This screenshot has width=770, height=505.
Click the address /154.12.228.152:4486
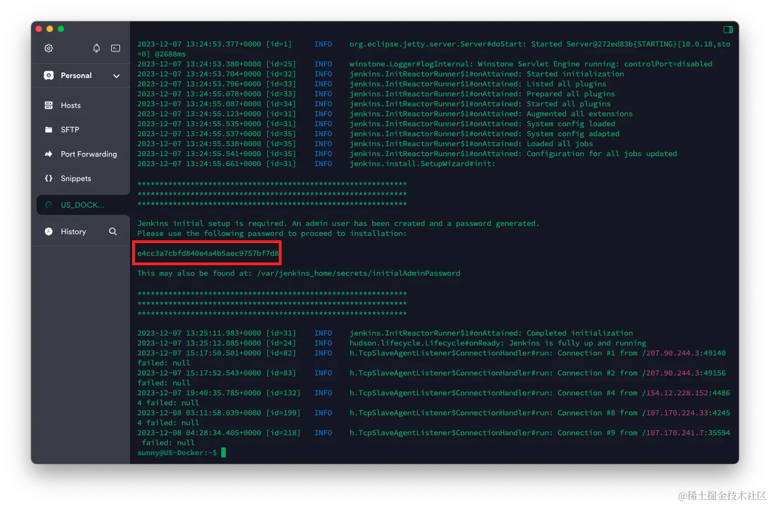point(686,393)
